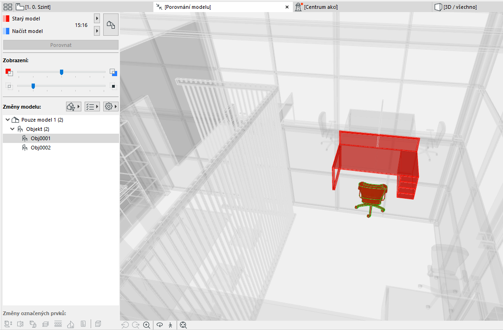
Task: Collapse the Pouze model 1 (2) group
Action: point(8,119)
